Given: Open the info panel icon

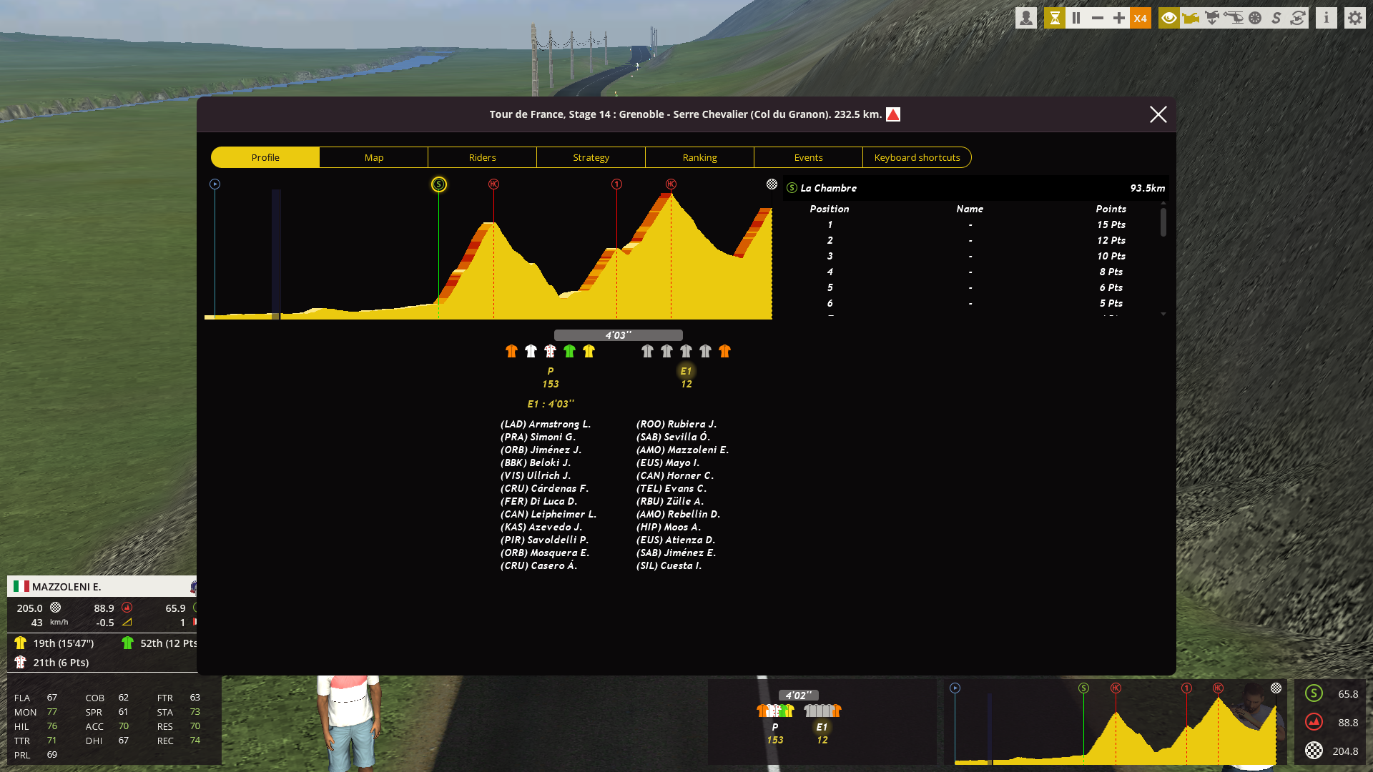Looking at the screenshot, I should tap(1327, 18).
